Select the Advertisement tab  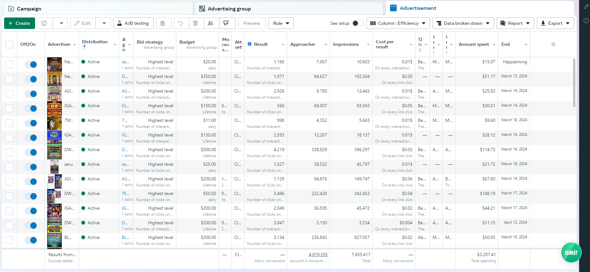point(480,8)
